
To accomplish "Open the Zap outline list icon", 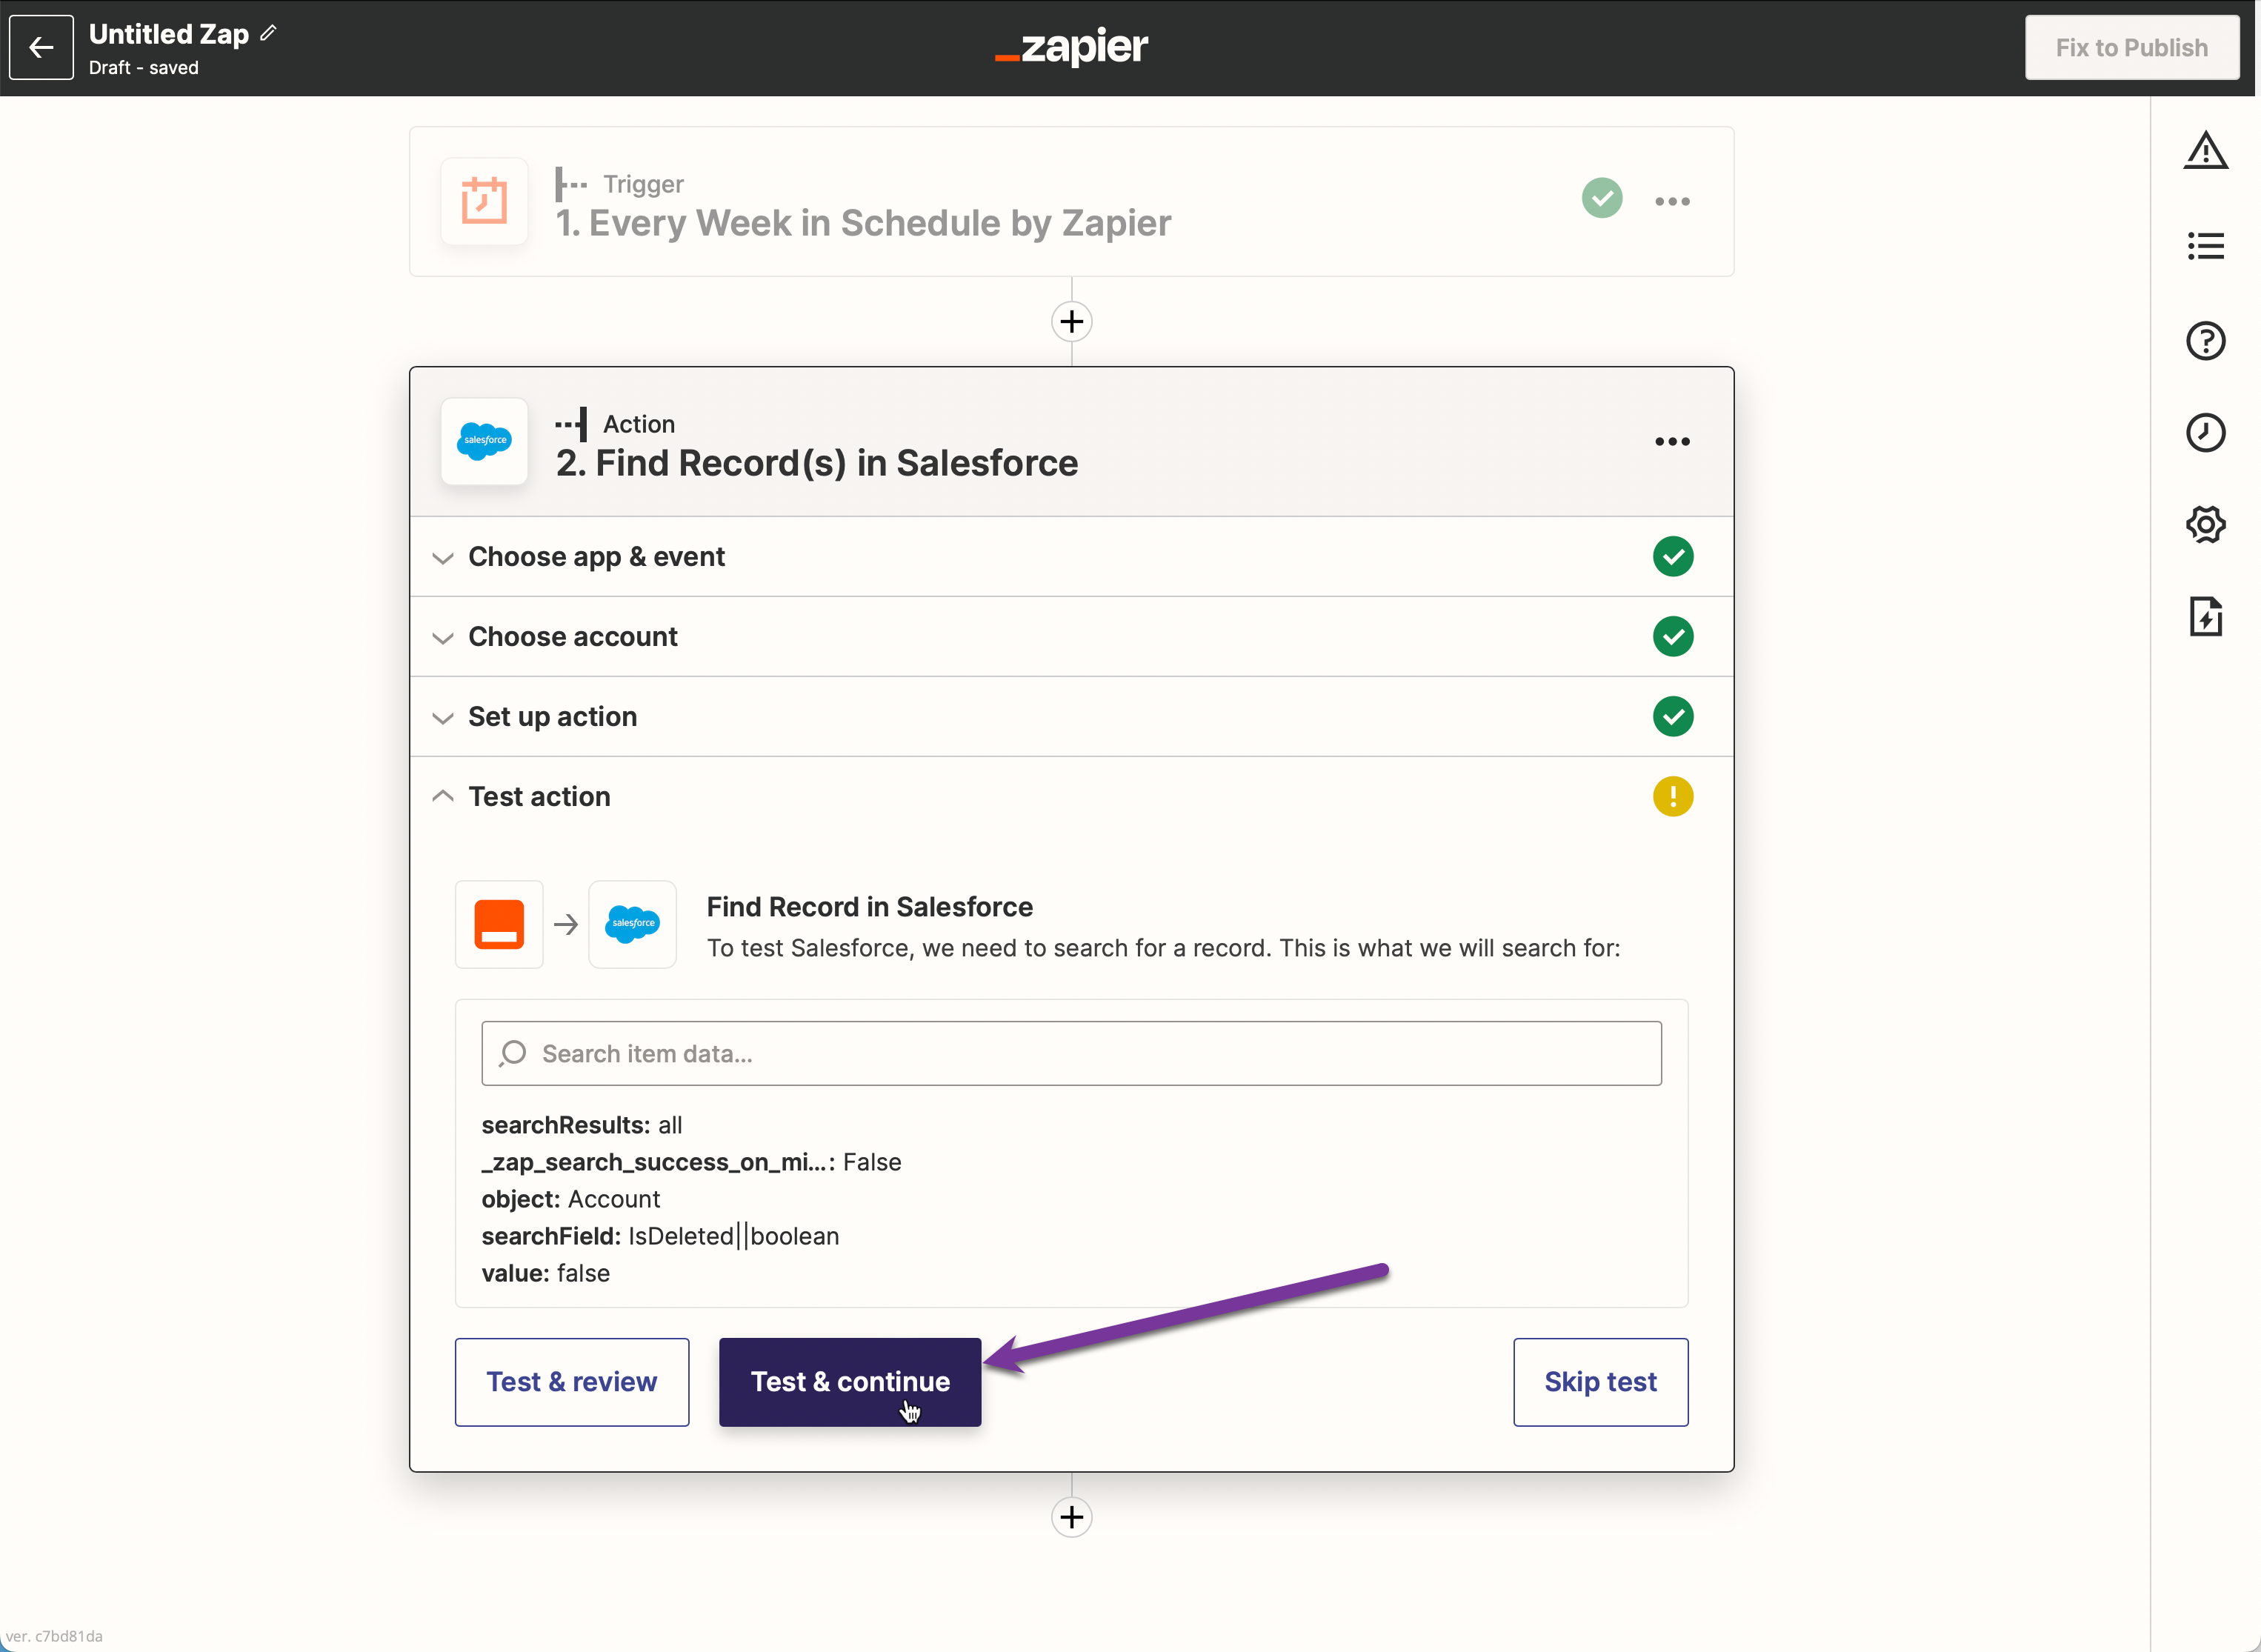I will (x=2205, y=246).
